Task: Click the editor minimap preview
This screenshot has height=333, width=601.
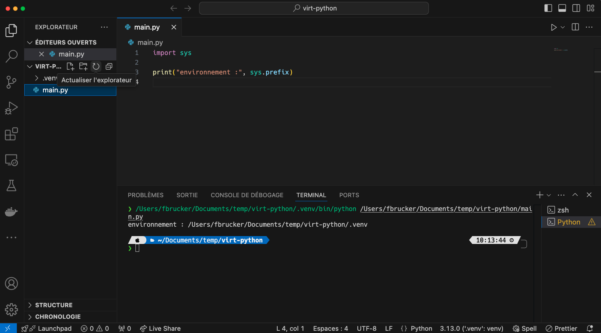Action: point(561,50)
